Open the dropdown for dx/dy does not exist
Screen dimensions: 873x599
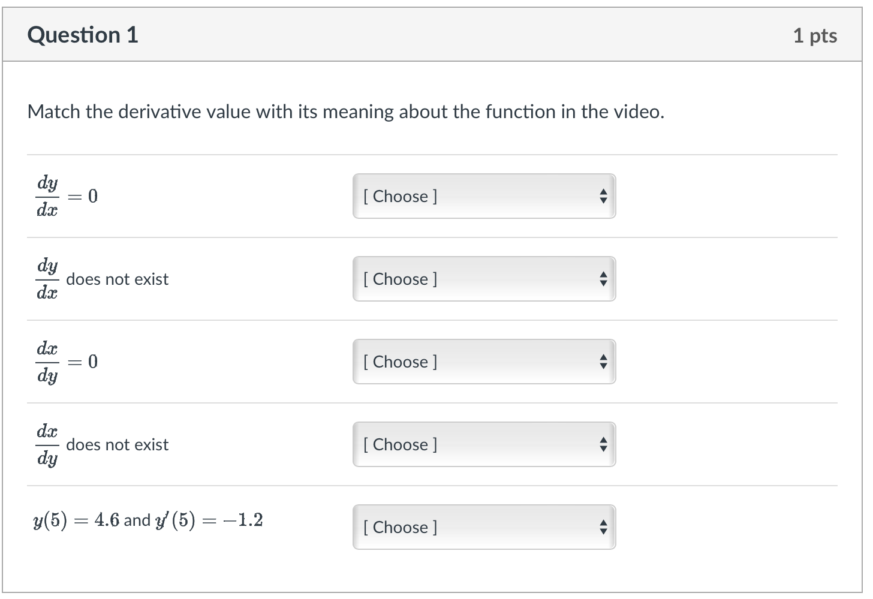(483, 444)
